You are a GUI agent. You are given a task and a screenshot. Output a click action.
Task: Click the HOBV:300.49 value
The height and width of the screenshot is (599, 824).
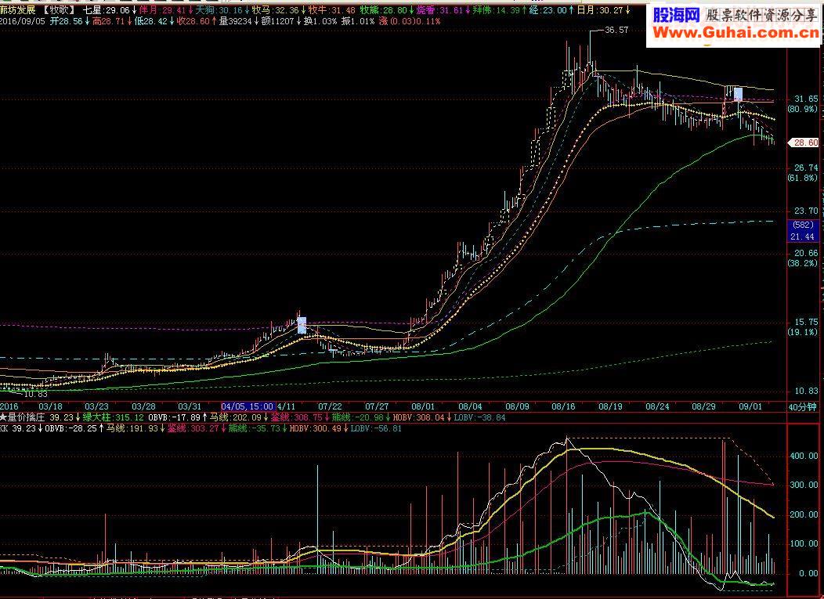316,428
